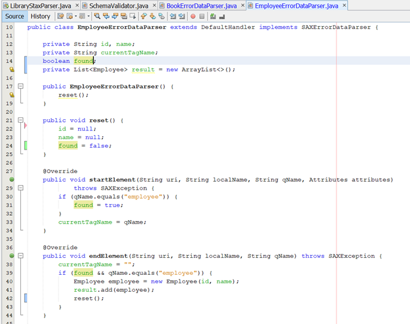The width and height of the screenshot is (410, 324).
Task: Close BookErrorDataParser.java tab
Action: point(242,5)
